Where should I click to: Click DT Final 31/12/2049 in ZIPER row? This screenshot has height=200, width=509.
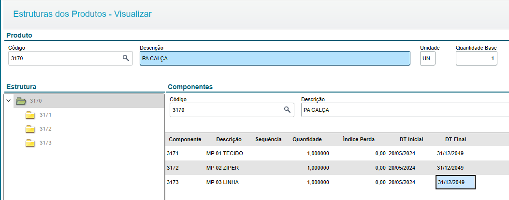pyautogui.click(x=450, y=168)
